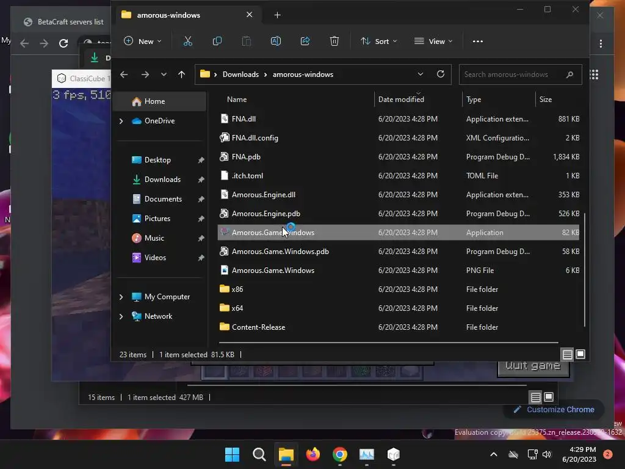The height and width of the screenshot is (469, 625).
Task: Open a new Explorer tab with plus
Action: (x=278, y=15)
